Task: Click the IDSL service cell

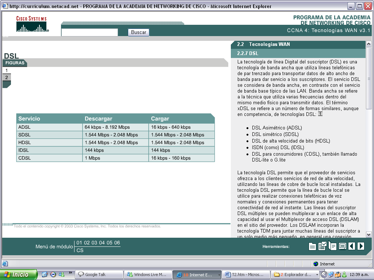Action: (49, 150)
